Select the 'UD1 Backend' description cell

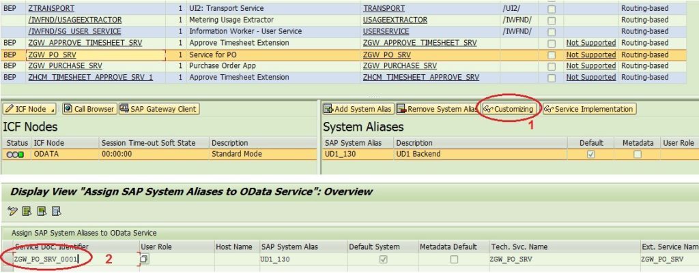pos(481,155)
